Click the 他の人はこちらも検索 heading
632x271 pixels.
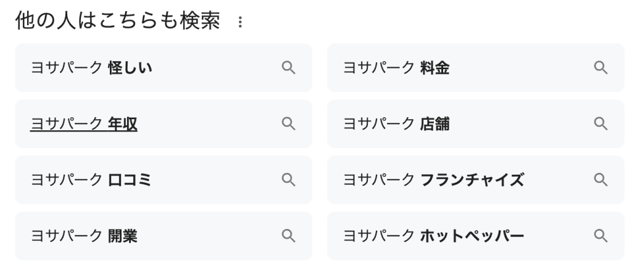click(117, 22)
